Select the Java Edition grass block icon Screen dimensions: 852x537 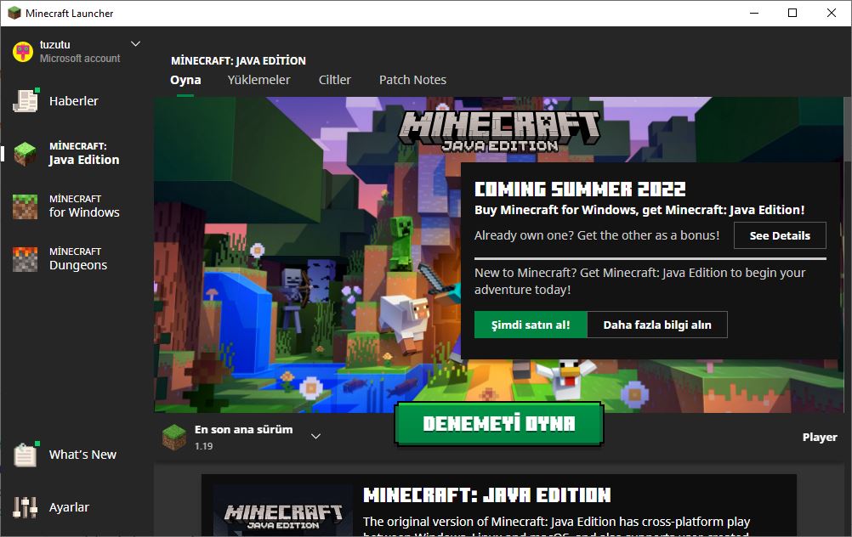(25, 154)
